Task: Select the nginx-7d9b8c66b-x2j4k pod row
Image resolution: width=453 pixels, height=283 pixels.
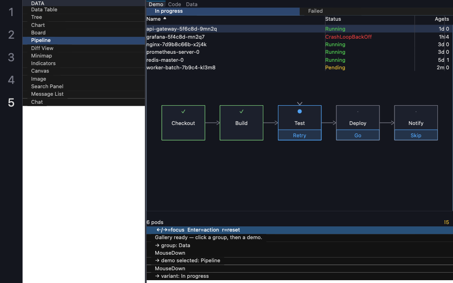Action: pyautogui.click(x=299, y=44)
